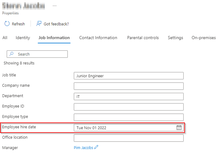219x153 pixels.
Task: Click the Got feedback person icon
Action: (x=39, y=24)
